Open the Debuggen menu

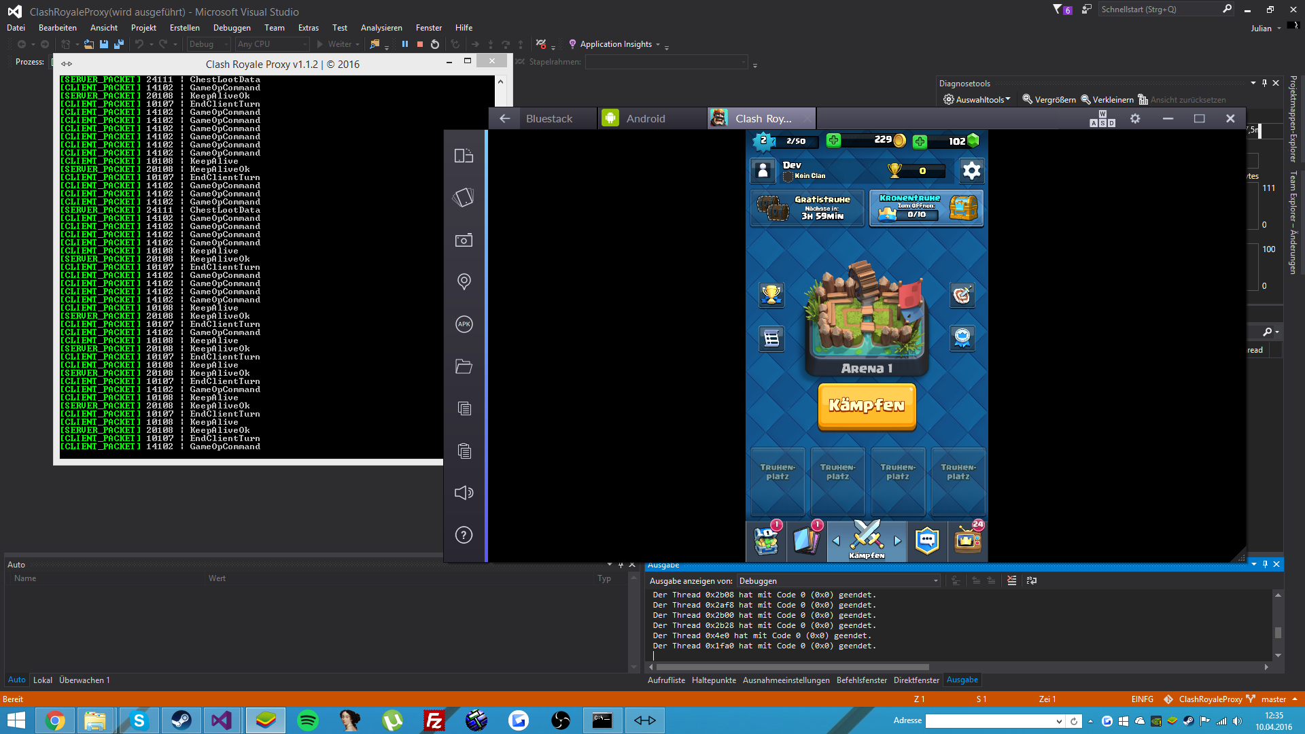coord(232,28)
